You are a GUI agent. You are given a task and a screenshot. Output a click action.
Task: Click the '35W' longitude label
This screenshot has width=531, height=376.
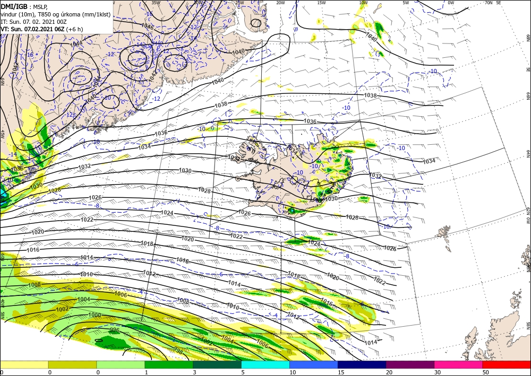pyautogui.click(x=156, y=2)
